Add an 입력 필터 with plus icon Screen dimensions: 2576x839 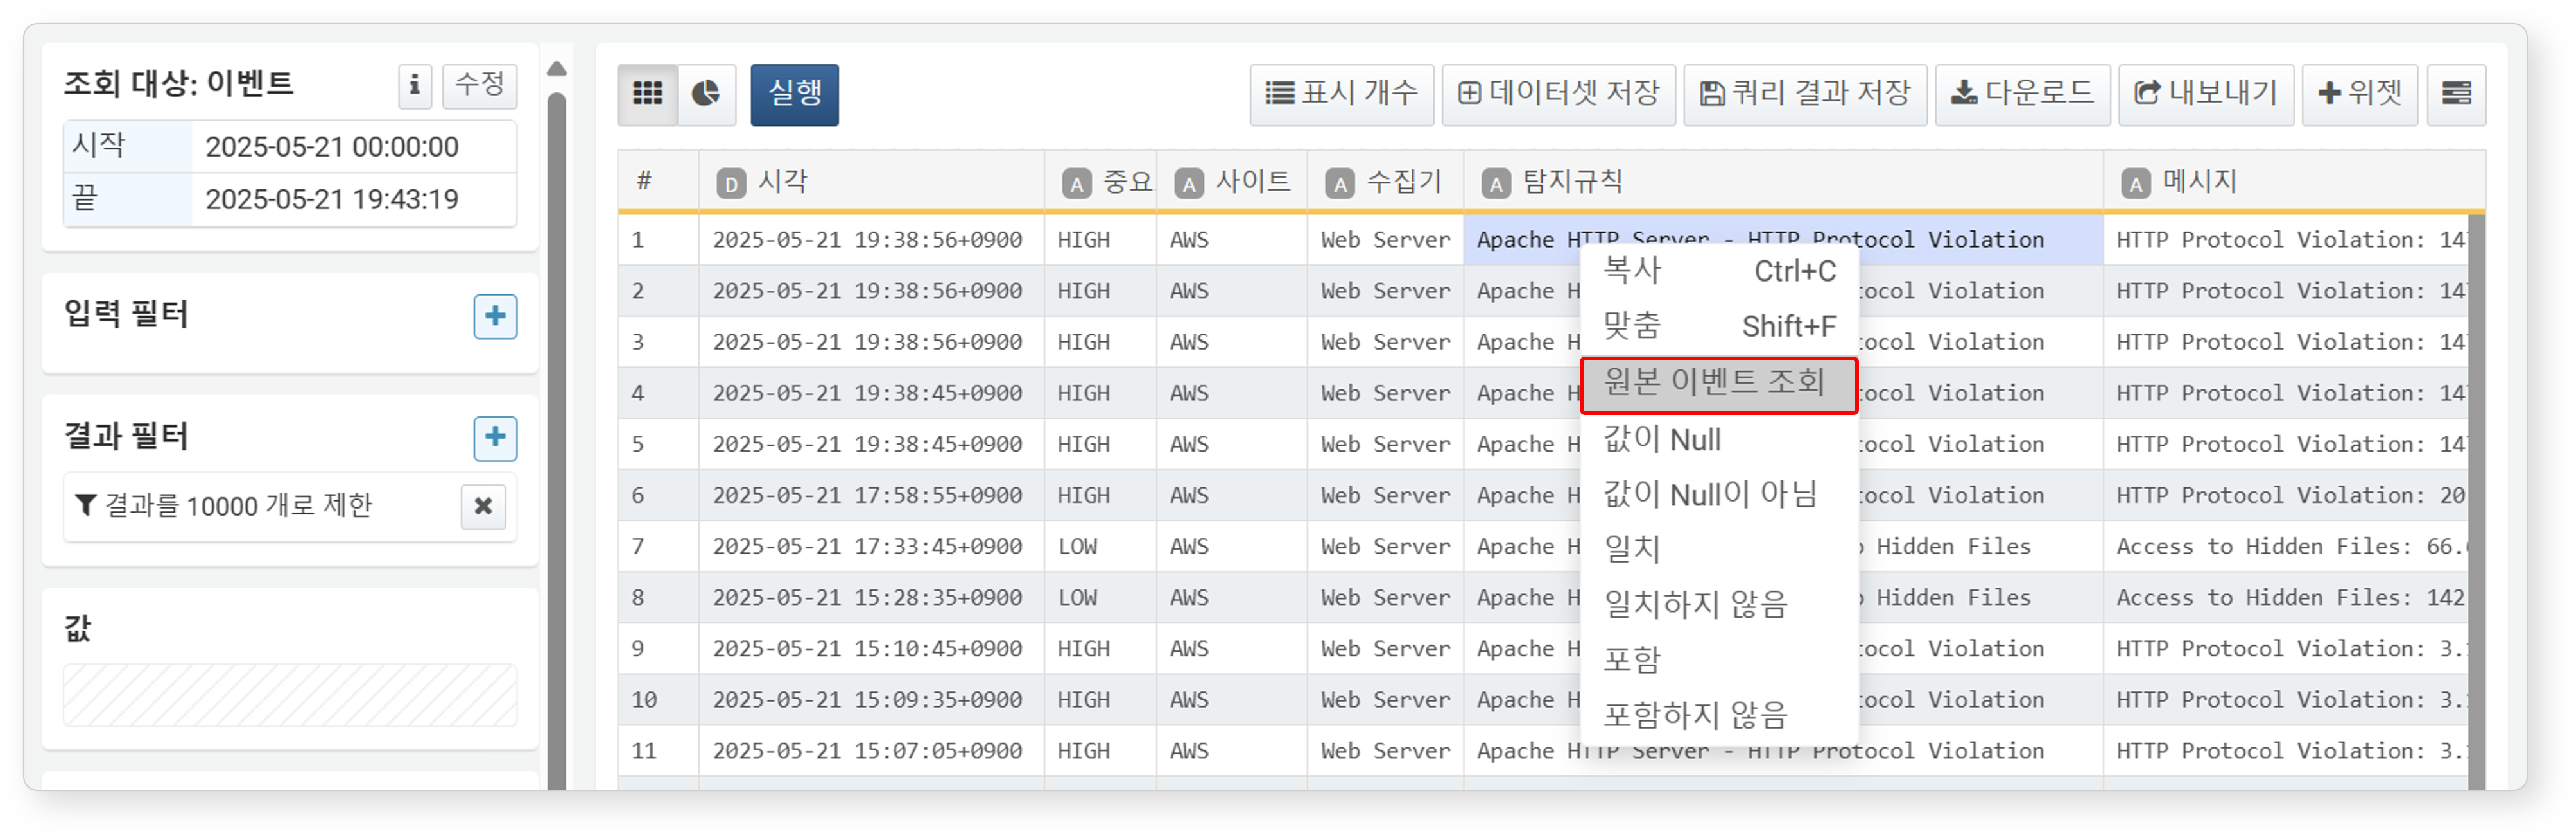tap(495, 316)
